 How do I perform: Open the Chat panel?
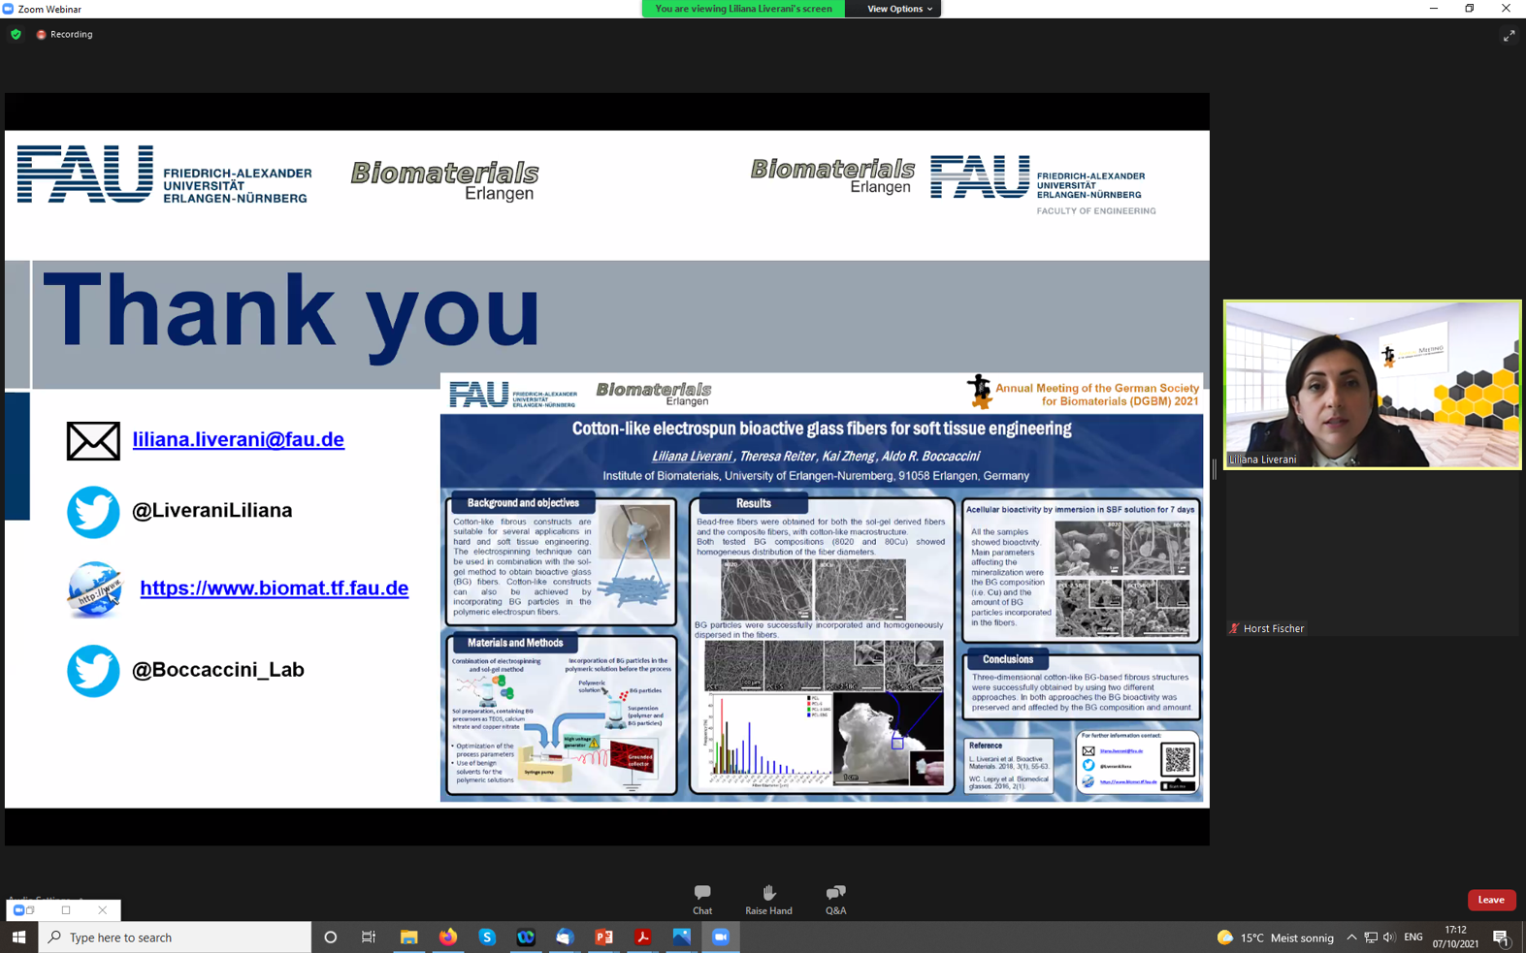pyautogui.click(x=701, y=898)
